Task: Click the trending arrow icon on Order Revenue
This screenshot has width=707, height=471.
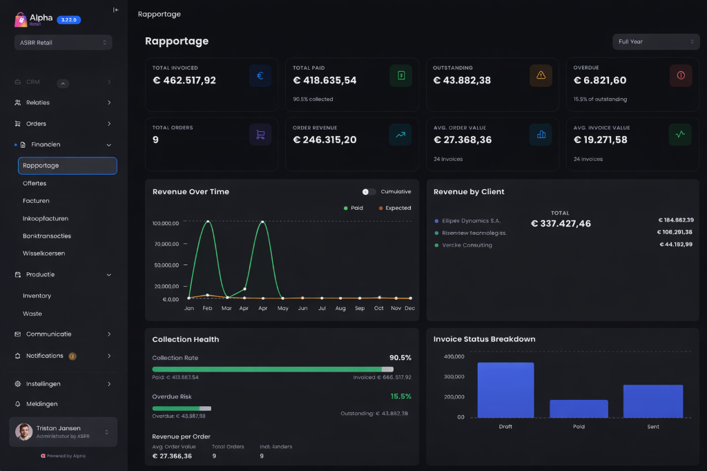Action: (x=400, y=135)
